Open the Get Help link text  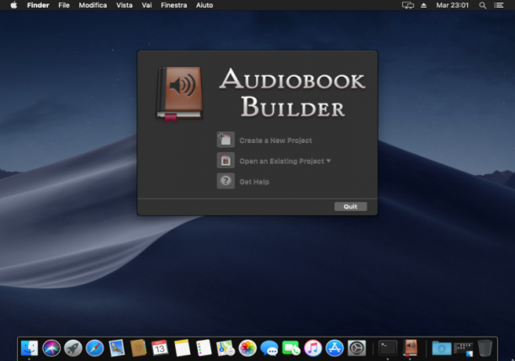point(254,182)
